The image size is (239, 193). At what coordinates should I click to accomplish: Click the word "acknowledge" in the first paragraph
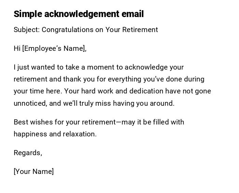(146, 67)
